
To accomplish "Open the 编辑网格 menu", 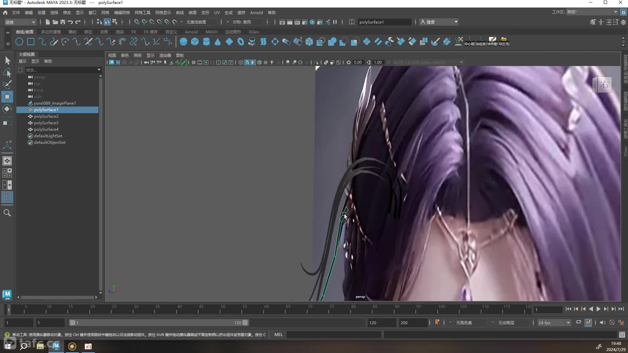I will point(122,12).
